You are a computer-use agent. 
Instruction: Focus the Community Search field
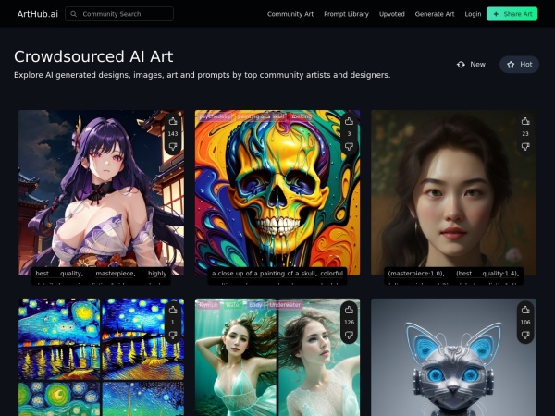tap(119, 14)
